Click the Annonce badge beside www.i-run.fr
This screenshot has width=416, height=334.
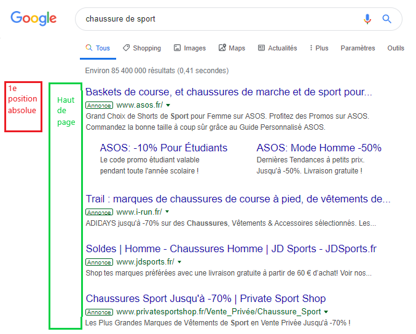tap(99, 212)
